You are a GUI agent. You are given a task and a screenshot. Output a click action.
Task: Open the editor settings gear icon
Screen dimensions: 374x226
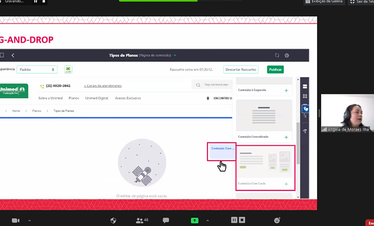pos(287,55)
